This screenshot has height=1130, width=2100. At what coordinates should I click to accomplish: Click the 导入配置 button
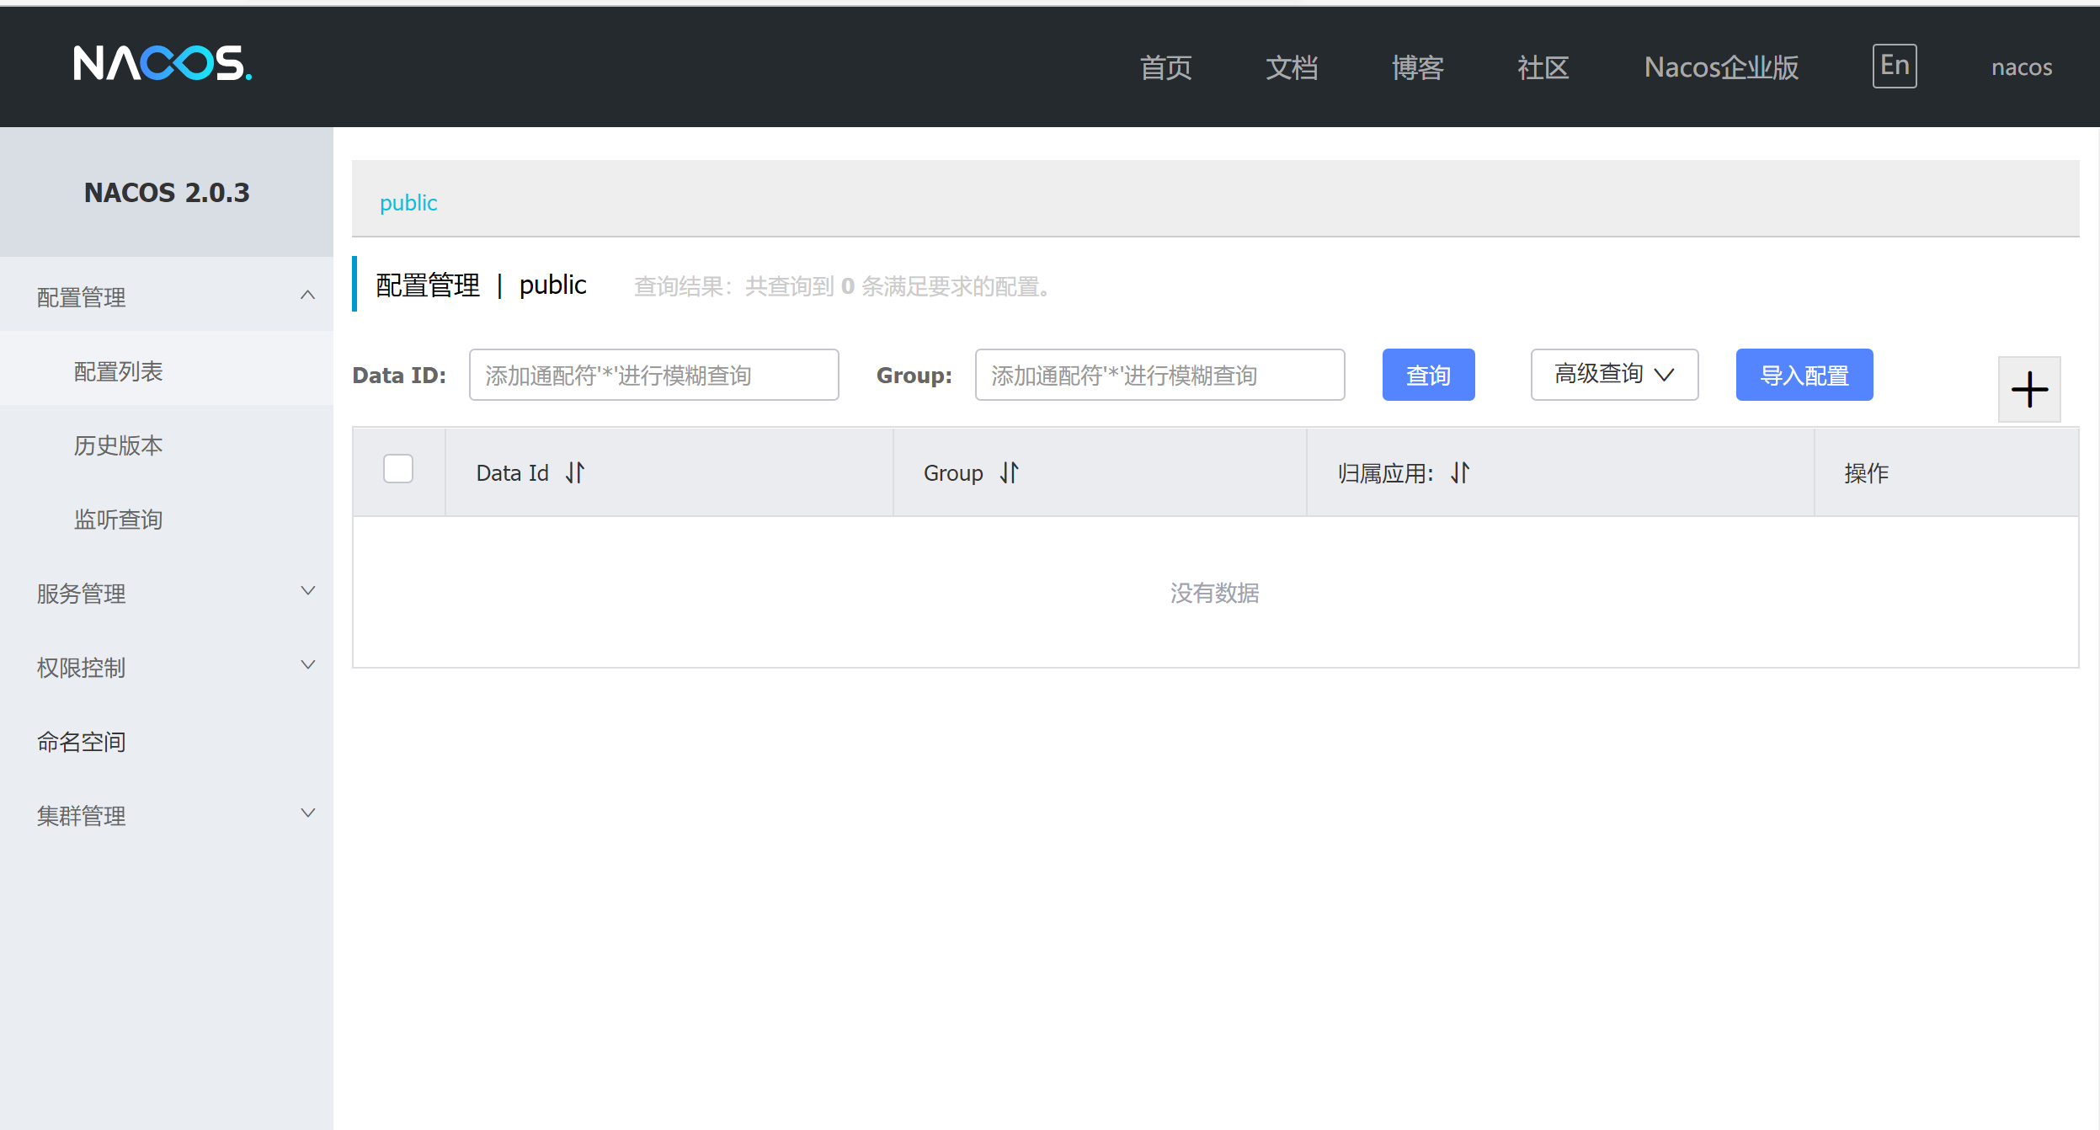click(1804, 375)
